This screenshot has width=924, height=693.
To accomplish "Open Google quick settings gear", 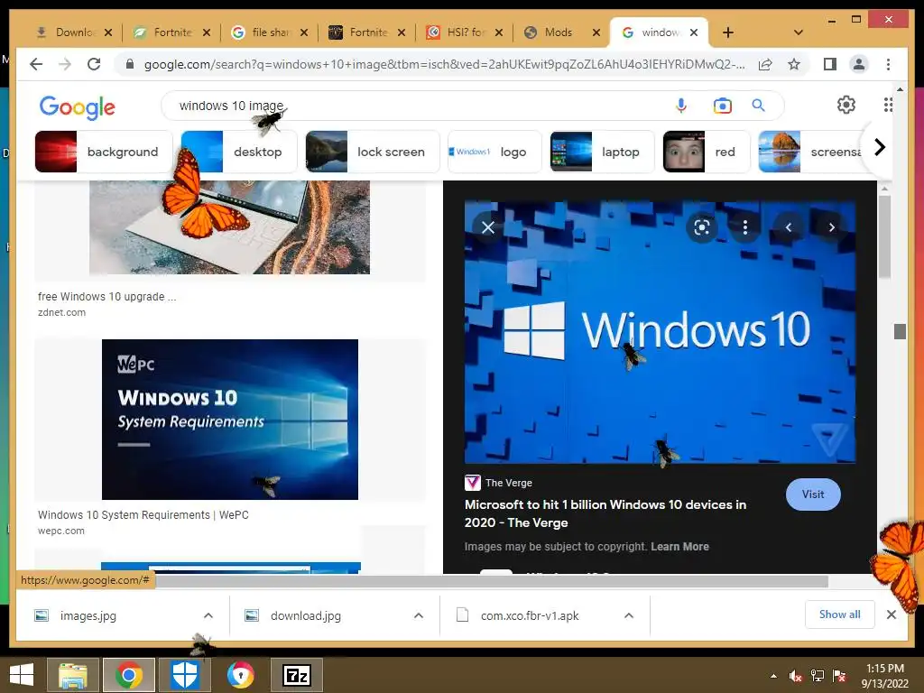I will point(846,105).
